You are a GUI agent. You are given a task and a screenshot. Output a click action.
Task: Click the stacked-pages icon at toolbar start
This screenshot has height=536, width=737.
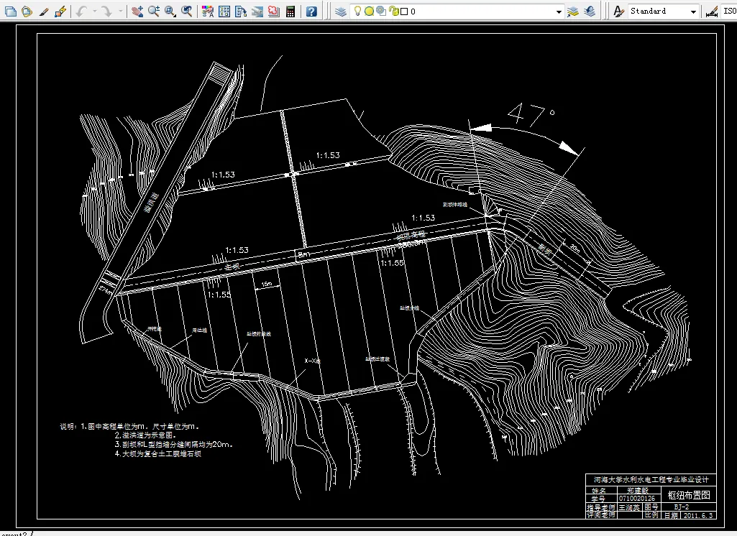pyautogui.click(x=10, y=11)
